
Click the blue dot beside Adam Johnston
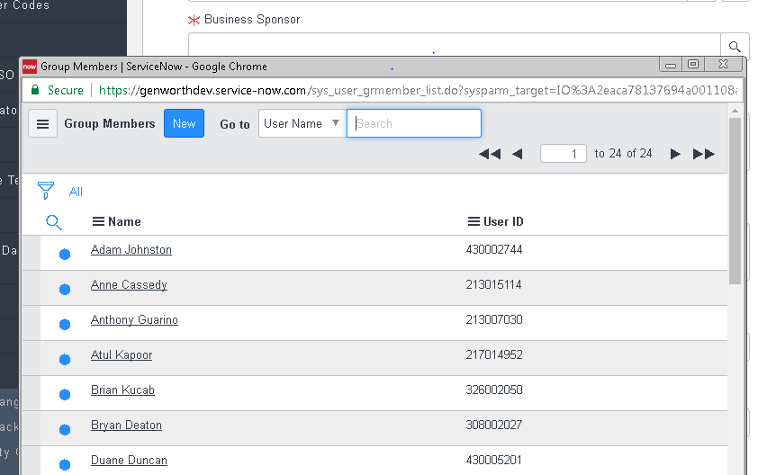65,254
